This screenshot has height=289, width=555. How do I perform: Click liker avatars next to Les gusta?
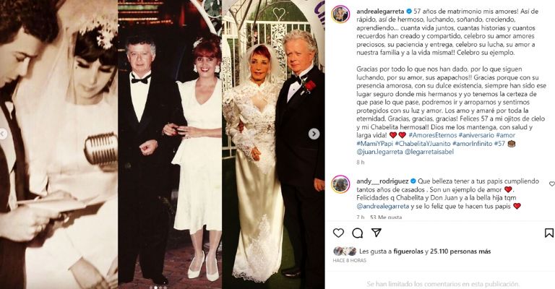click(345, 251)
